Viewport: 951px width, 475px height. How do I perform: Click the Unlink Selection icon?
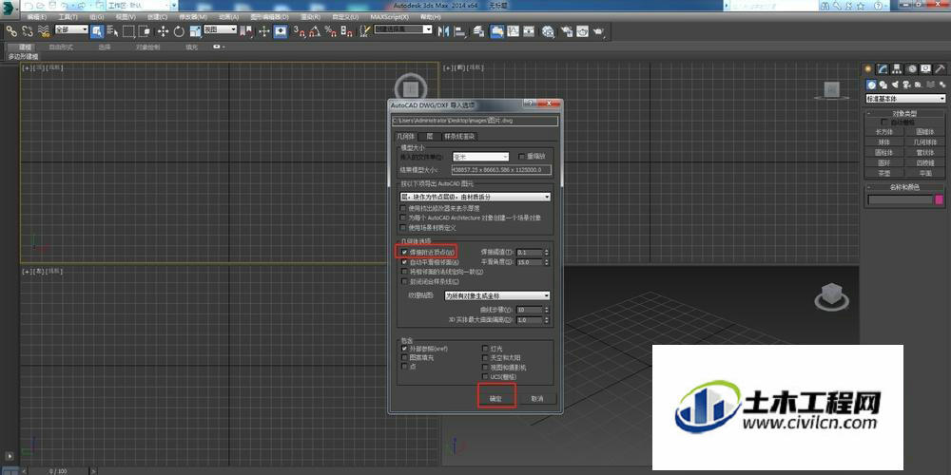[x=28, y=31]
